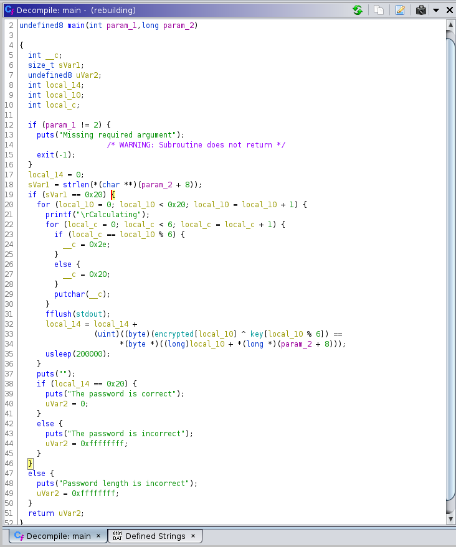Image resolution: width=456 pixels, height=547 pixels.
Task: Click the highlighted closing brace on line 46
Action: click(29, 463)
